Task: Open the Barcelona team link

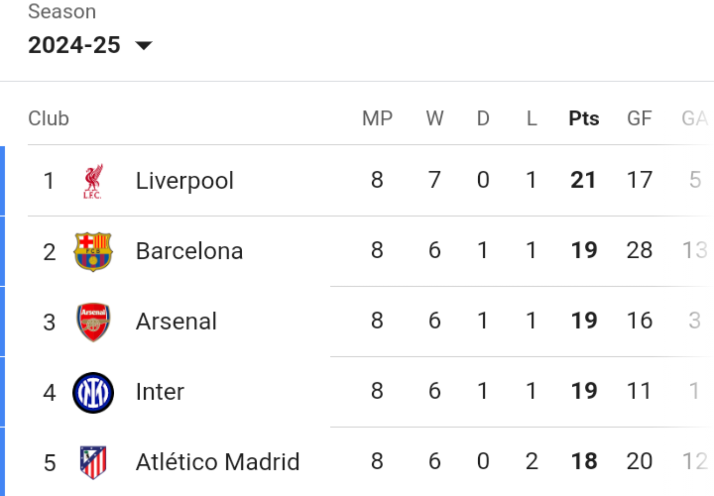Action: [189, 251]
